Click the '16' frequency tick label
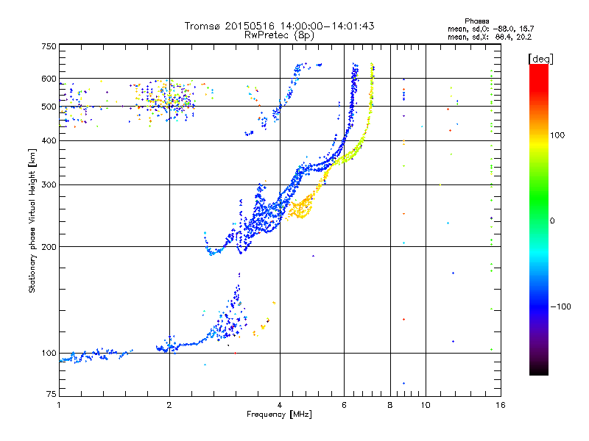 501,405
